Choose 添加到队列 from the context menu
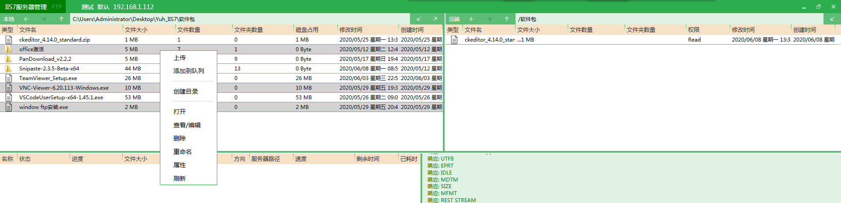The height and width of the screenshot is (203, 841). point(188,71)
